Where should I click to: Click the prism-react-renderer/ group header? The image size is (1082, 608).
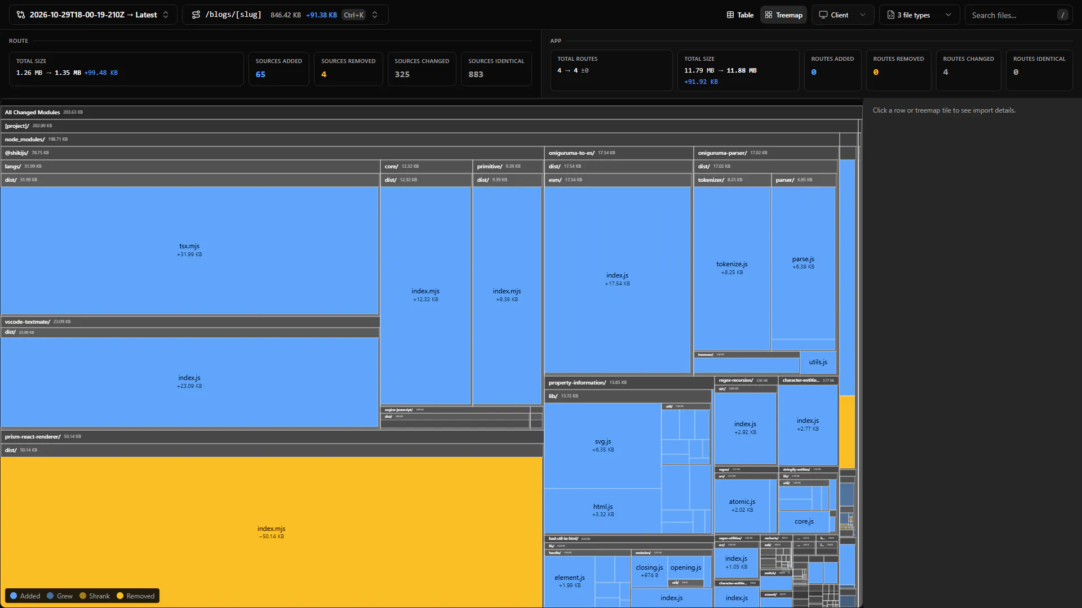coord(272,436)
